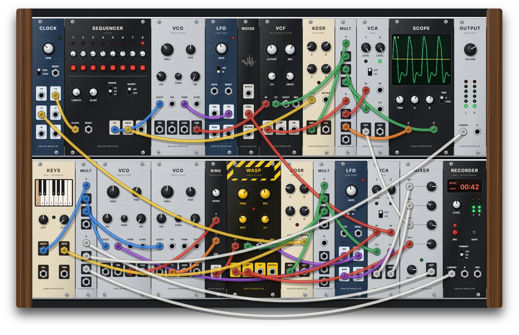
Task: Toggle the SEQUENCER QUANT on/off switch
Action: (x=129, y=91)
